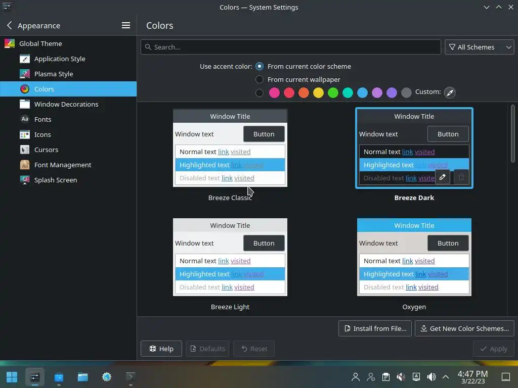The height and width of the screenshot is (388, 518).
Task: Click the Application Style icon
Action: (x=24, y=59)
